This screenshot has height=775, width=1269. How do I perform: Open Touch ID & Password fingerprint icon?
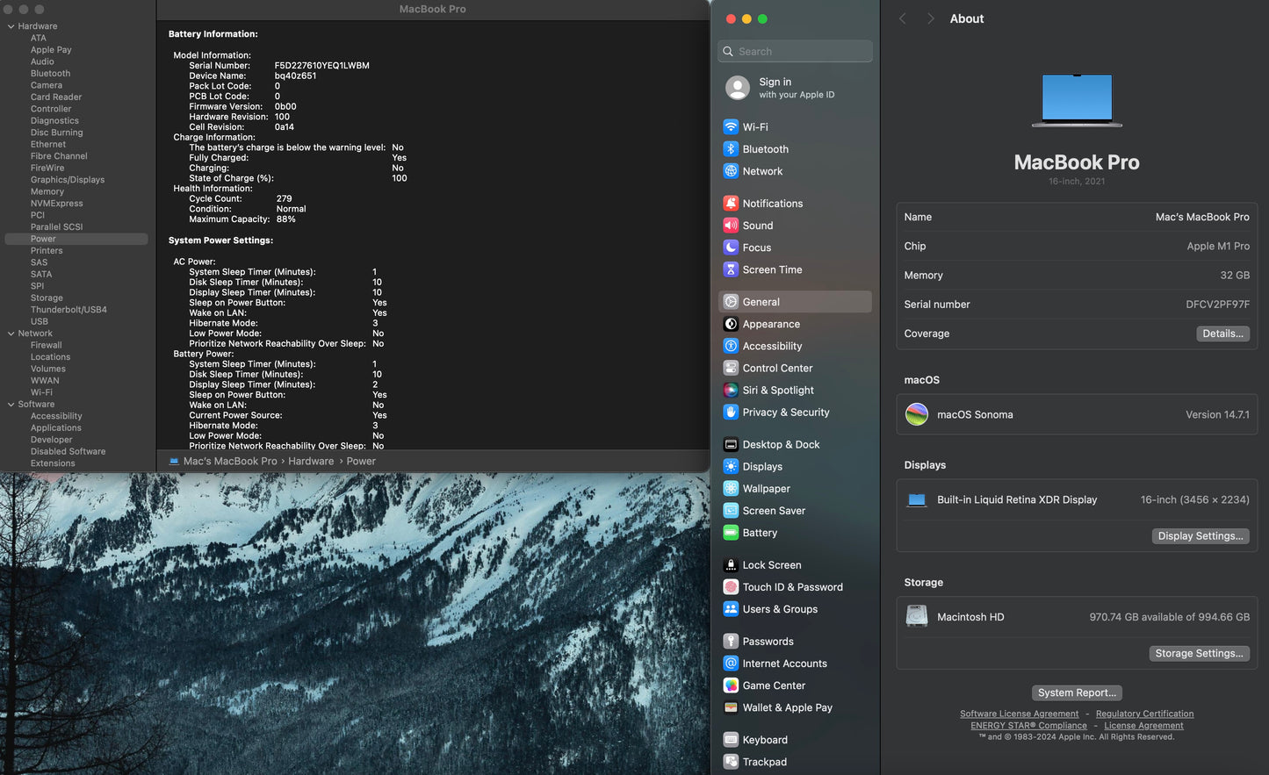pos(731,586)
